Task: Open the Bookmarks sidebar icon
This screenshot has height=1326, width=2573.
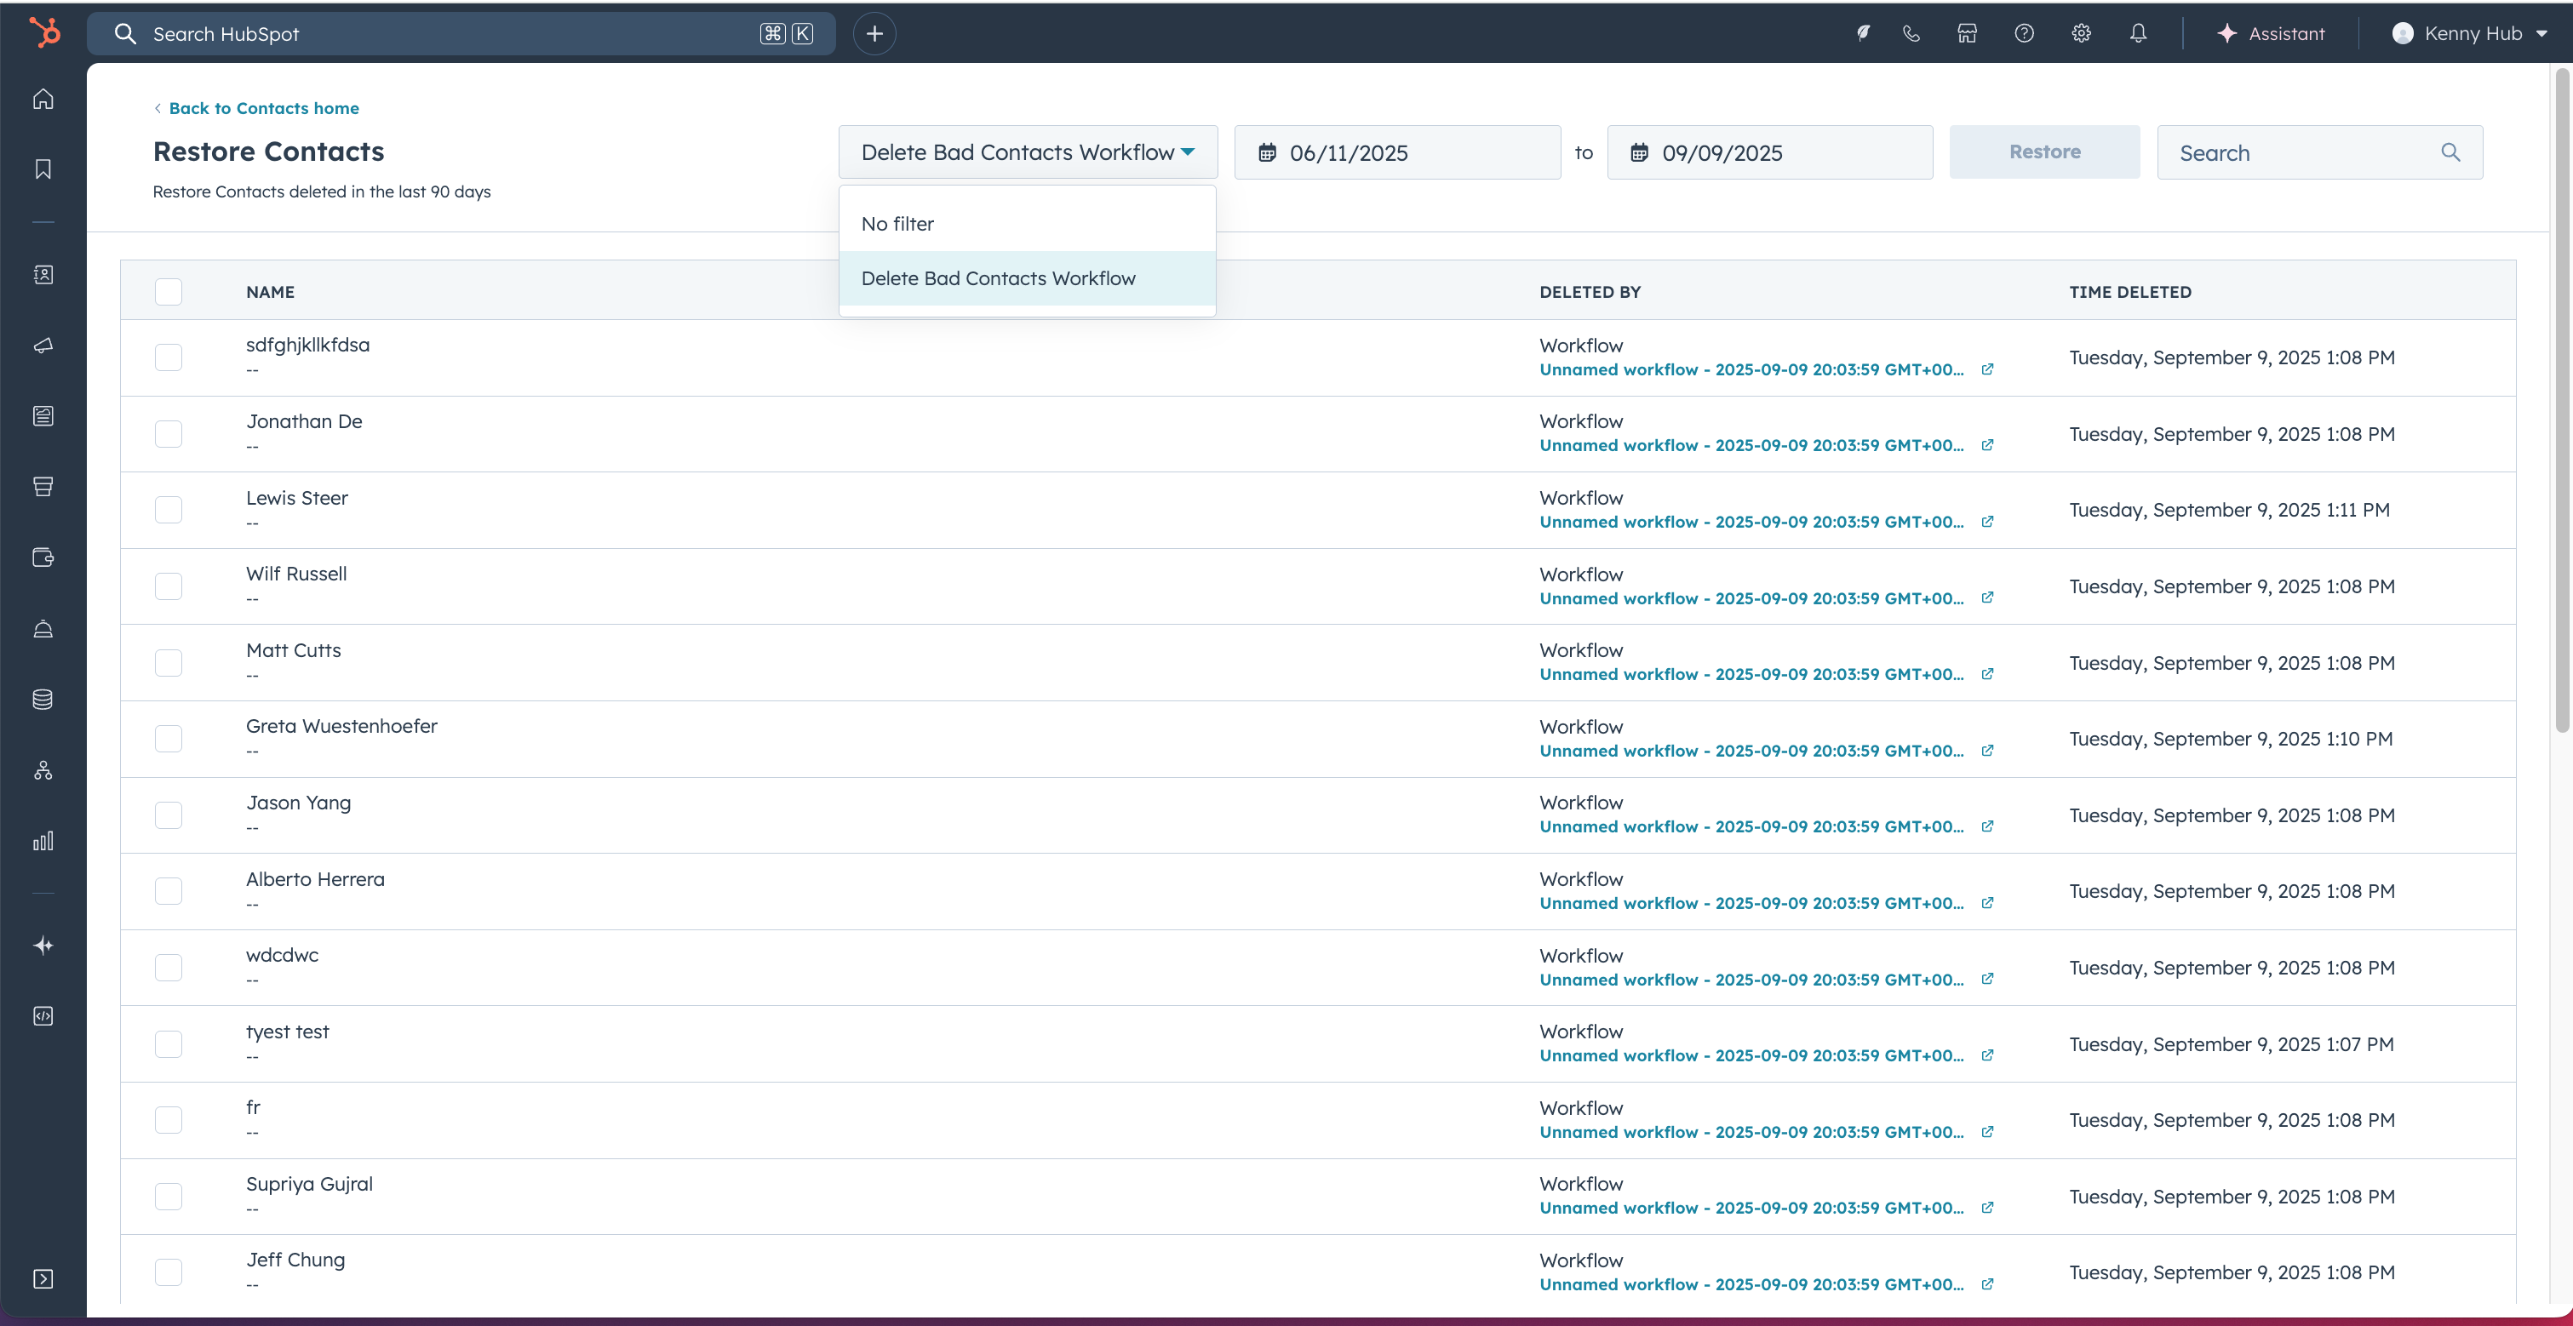Action: [x=43, y=169]
